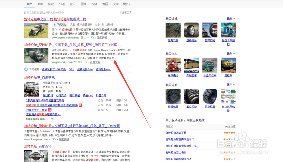Click the military truck thumbnail in first result
Screen dimensions: 283x162
click(x=36, y=30)
